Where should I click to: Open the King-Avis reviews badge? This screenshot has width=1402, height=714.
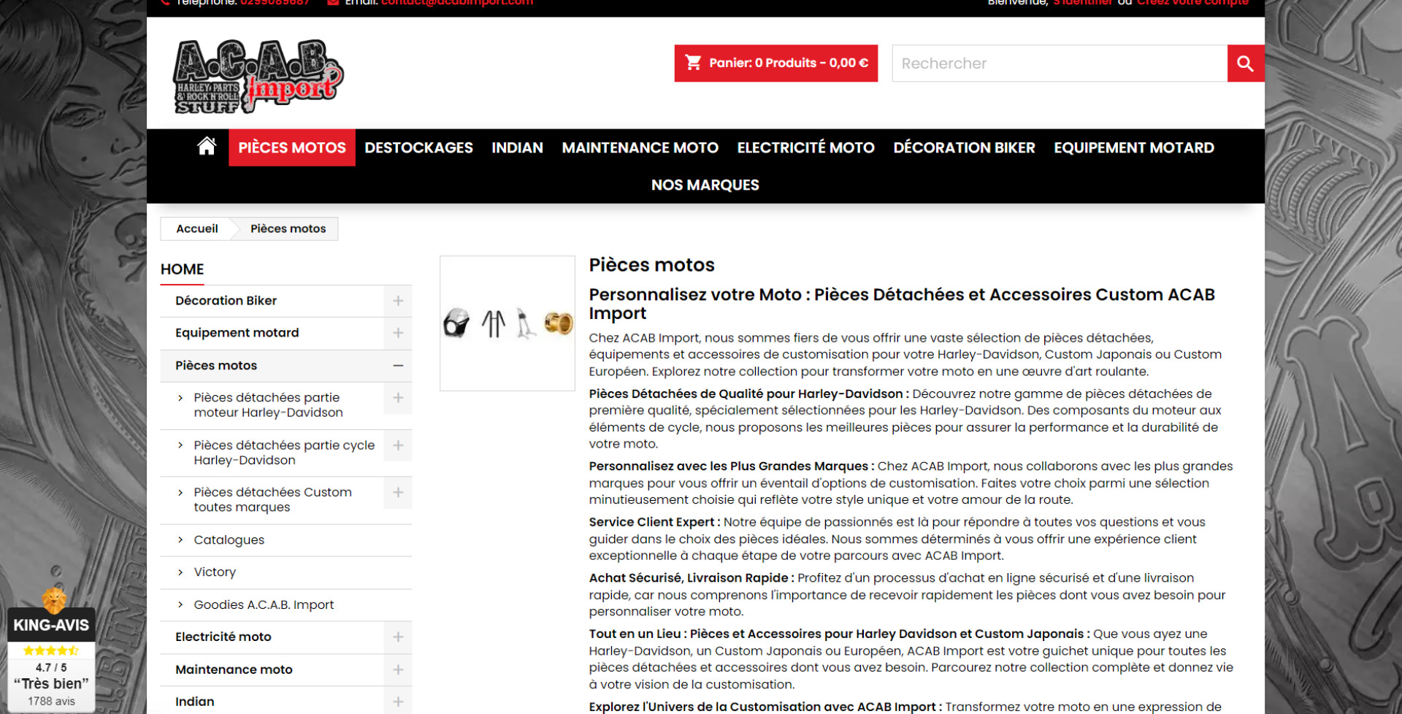51,650
